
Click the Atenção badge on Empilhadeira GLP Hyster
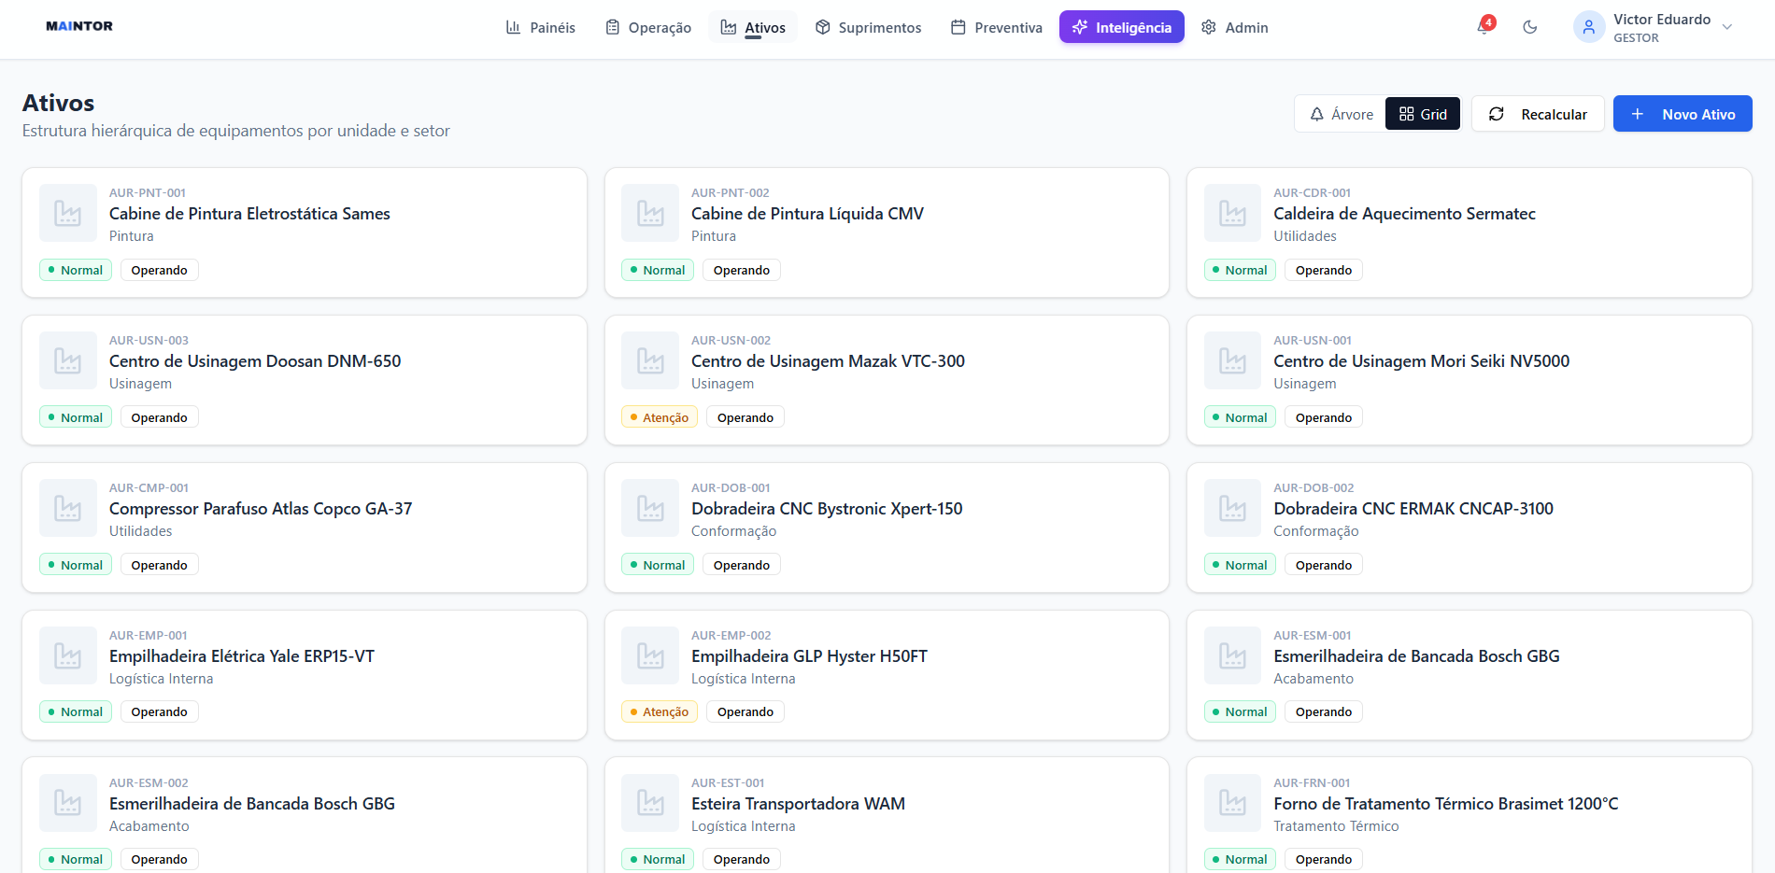click(660, 711)
